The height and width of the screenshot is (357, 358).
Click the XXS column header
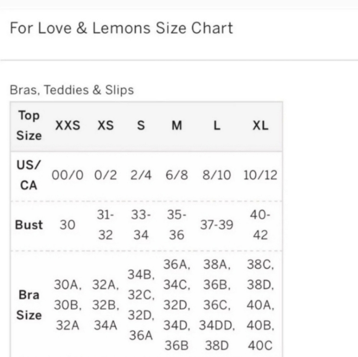tap(68, 126)
